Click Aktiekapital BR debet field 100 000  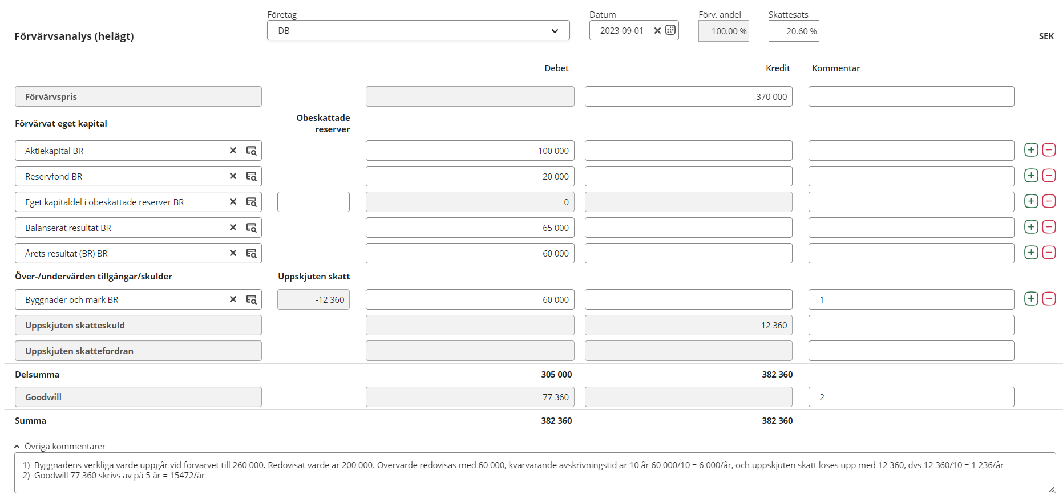470,151
